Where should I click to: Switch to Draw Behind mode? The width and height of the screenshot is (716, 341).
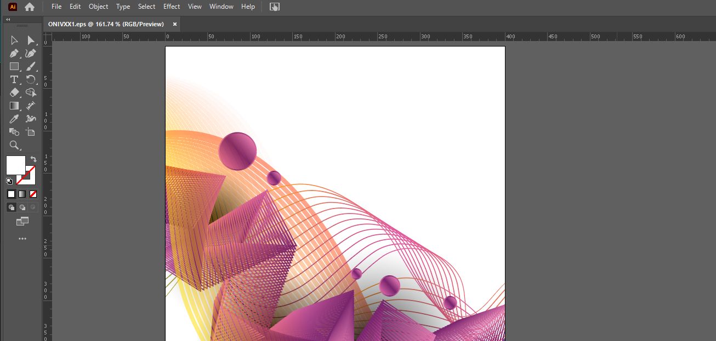pyautogui.click(x=22, y=207)
